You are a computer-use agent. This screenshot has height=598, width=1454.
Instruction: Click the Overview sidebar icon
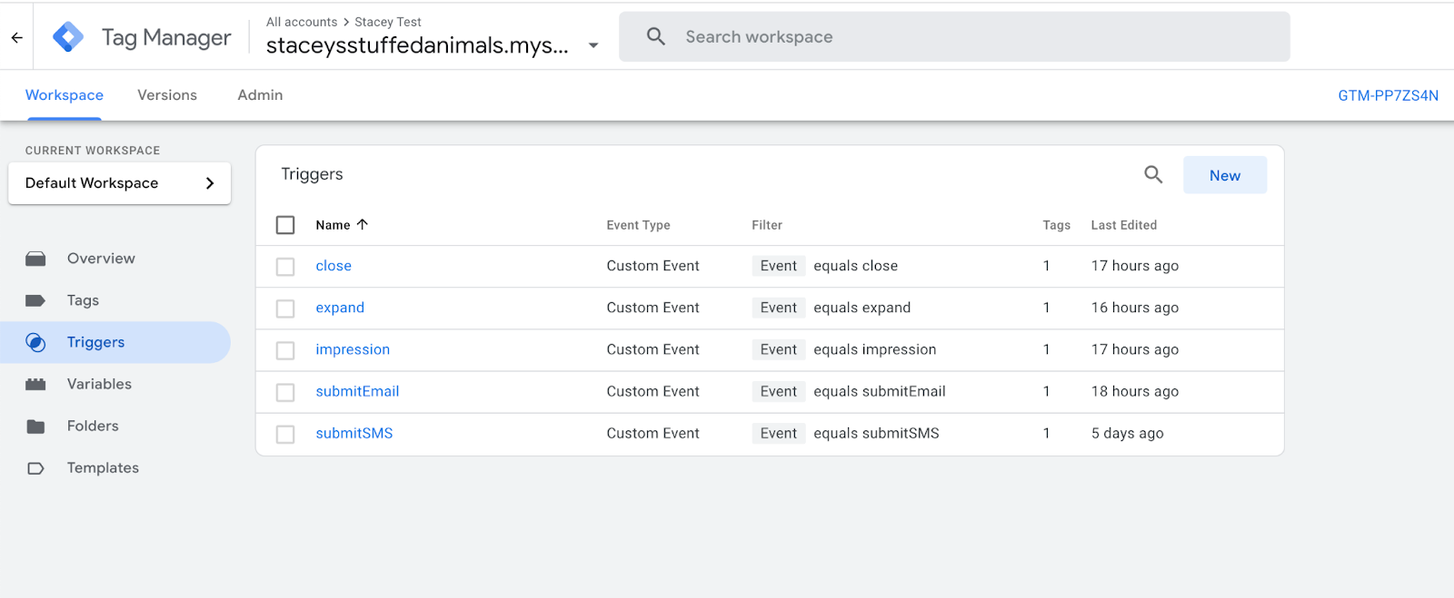point(35,259)
